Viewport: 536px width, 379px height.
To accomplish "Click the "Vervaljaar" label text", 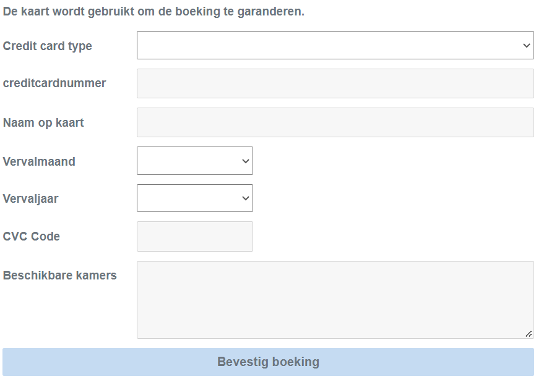I will [x=31, y=199].
